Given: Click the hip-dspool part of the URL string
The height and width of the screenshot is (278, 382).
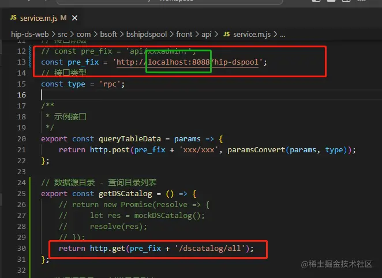Looking at the screenshot, I should click(237, 62).
